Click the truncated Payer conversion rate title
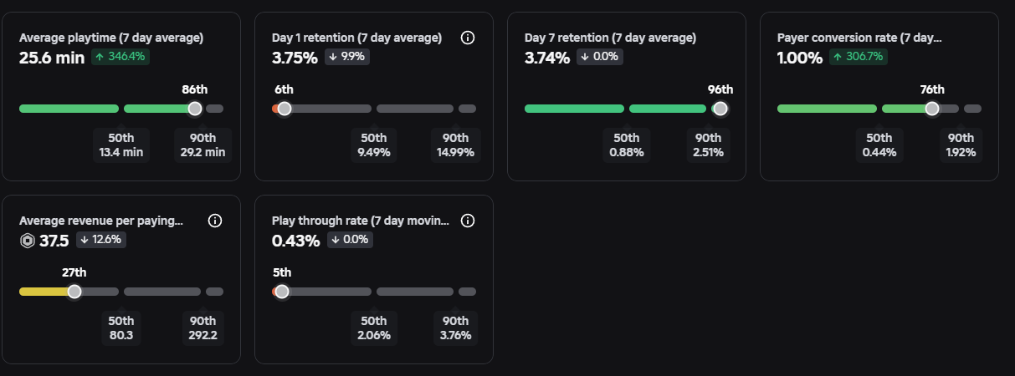 pyautogui.click(x=859, y=38)
